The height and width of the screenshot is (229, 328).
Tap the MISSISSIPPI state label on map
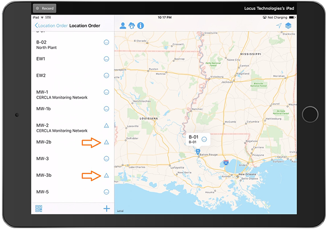tap(251, 54)
